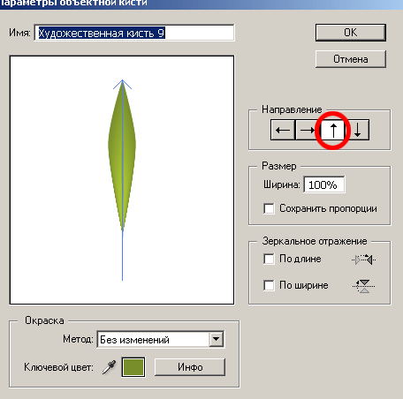
Task: Click the Окраска group label
Action: [x=44, y=320]
